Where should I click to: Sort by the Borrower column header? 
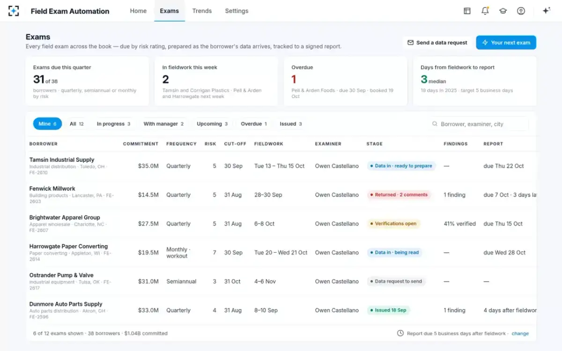coord(44,144)
